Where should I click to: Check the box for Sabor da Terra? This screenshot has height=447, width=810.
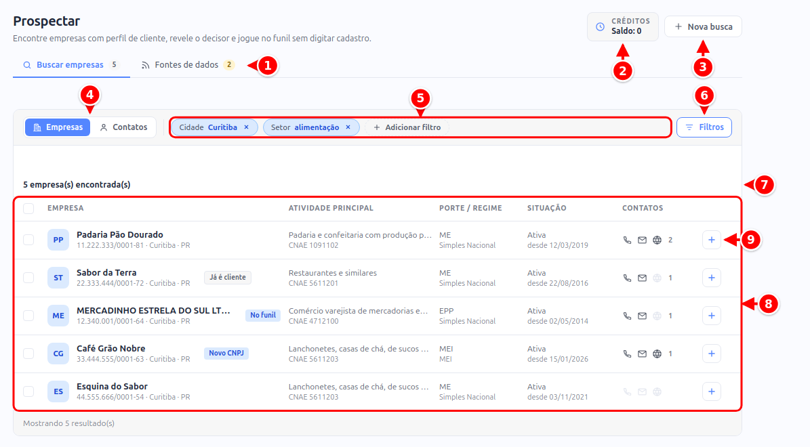click(28, 278)
